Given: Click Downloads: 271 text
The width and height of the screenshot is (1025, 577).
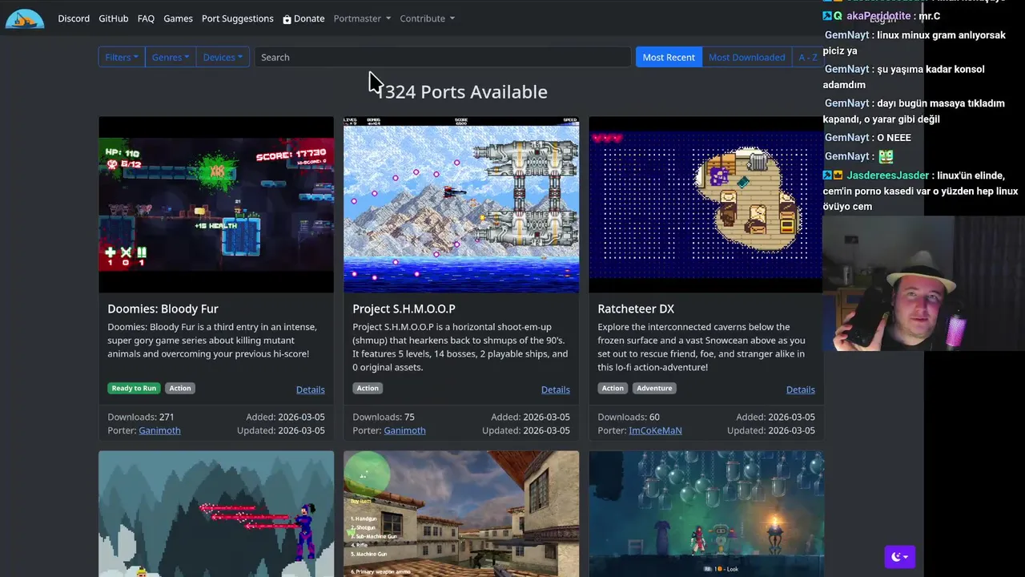Looking at the screenshot, I should [x=141, y=417].
